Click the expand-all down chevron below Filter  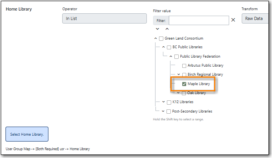coord(157,29)
